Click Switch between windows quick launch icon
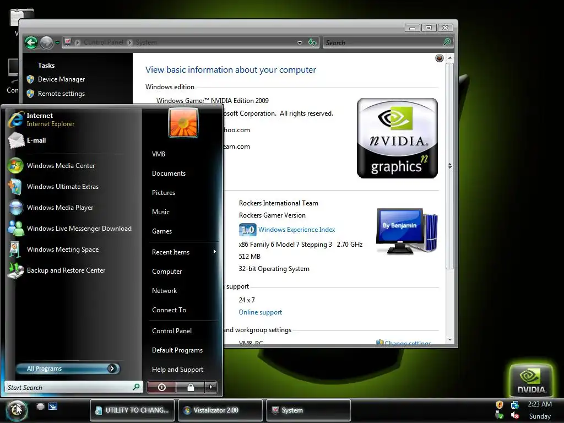This screenshot has width=564, height=423. point(53,406)
